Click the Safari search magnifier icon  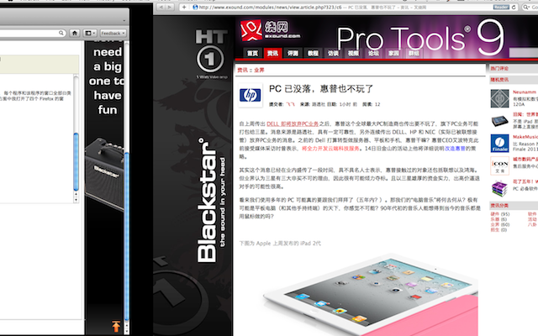click(x=525, y=8)
